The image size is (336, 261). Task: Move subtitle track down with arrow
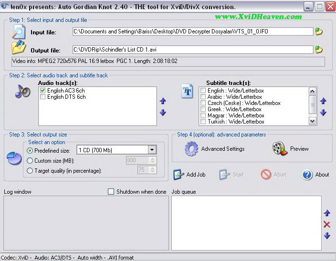(x=323, y=112)
